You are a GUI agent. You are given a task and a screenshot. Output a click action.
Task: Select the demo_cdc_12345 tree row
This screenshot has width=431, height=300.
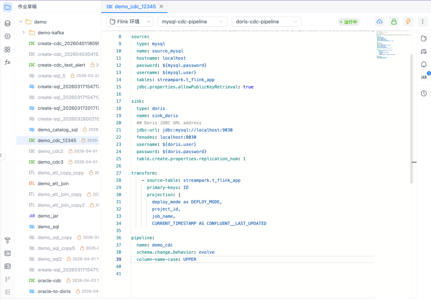[x=57, y=140]
